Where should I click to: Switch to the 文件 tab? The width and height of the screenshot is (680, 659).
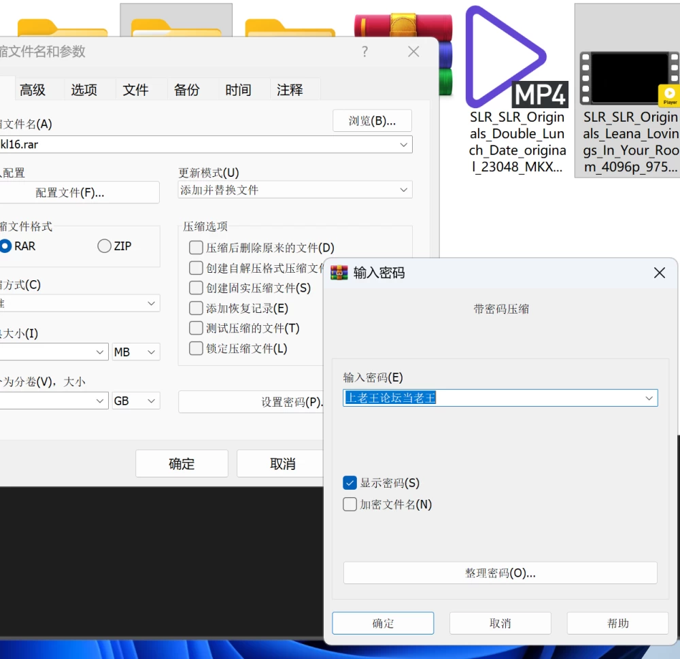tap(135, 90)
